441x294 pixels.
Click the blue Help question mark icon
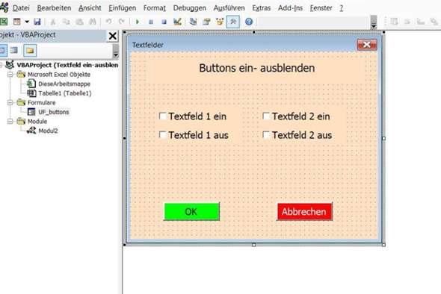click(x=249, y=22)
